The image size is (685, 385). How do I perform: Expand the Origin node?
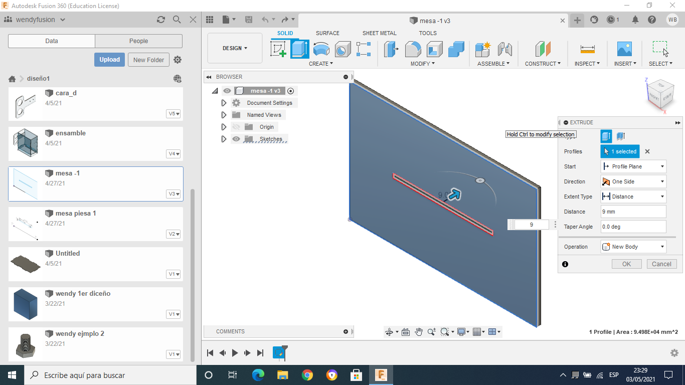coord(224,127)
